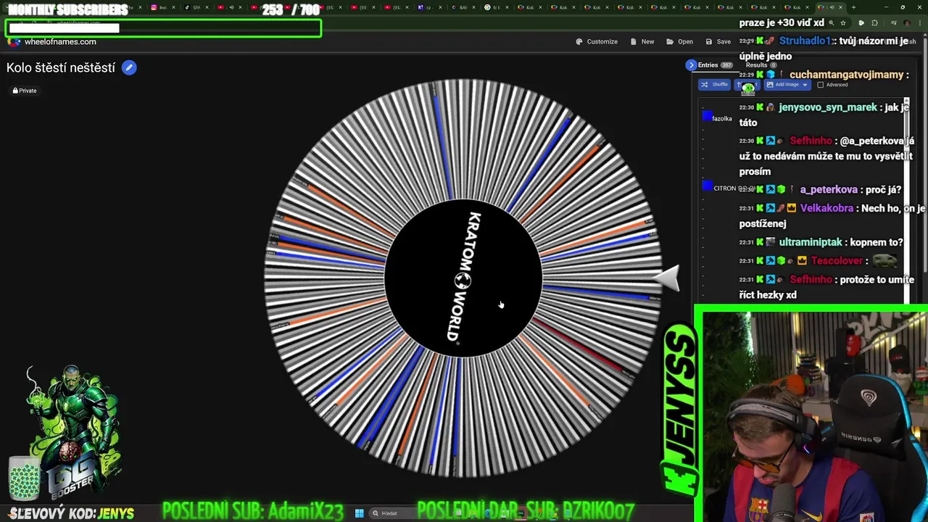Switch to the Kick cz browser tab
The image size is (928, 522).
click(429, 7)
